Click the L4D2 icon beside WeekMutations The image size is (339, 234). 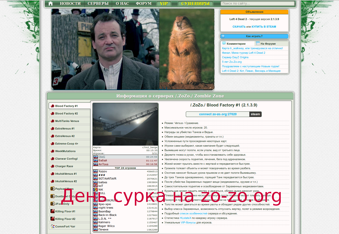(x=52, y=151)
